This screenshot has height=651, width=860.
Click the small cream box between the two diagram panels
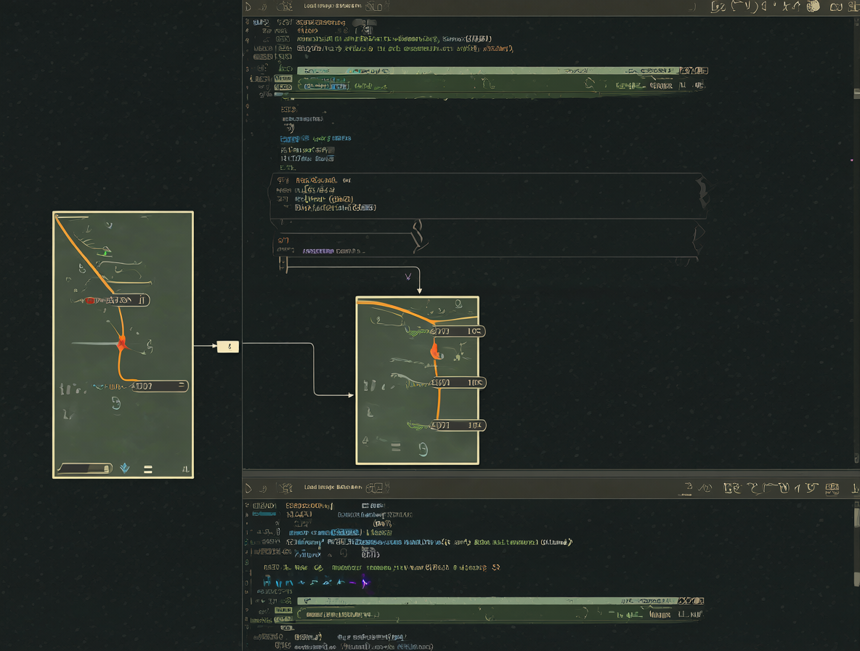tap(227, 347)
